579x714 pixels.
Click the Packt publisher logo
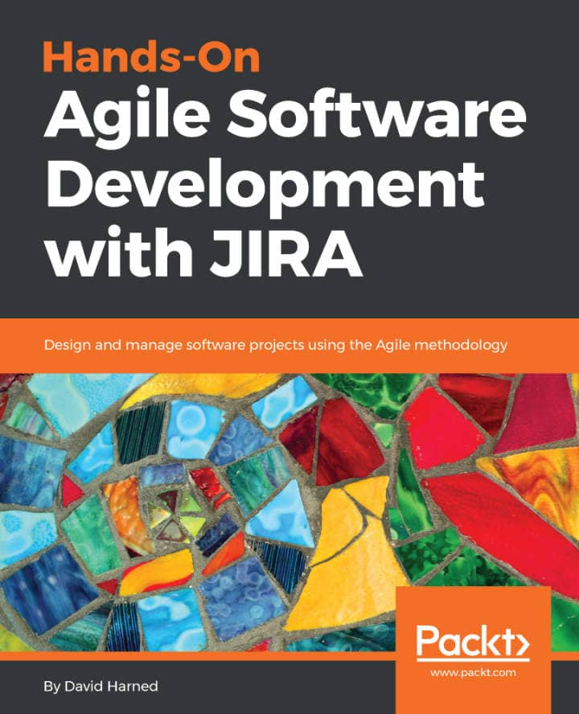pos(474,642)
